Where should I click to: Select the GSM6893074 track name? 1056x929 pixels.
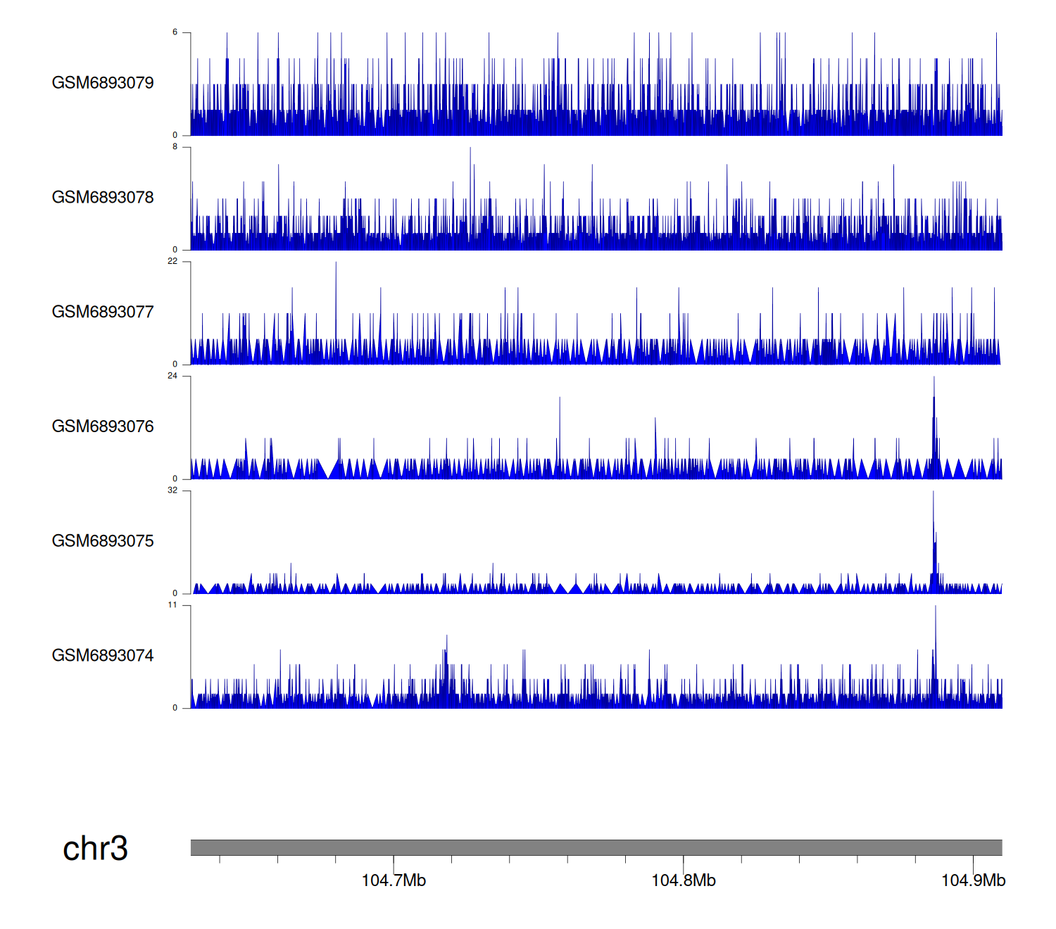[x=103, y=656]
